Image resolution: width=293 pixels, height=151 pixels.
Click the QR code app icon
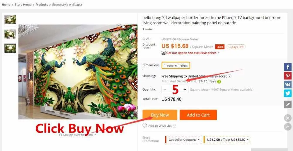pyautogui.click(x=163, y=53)
